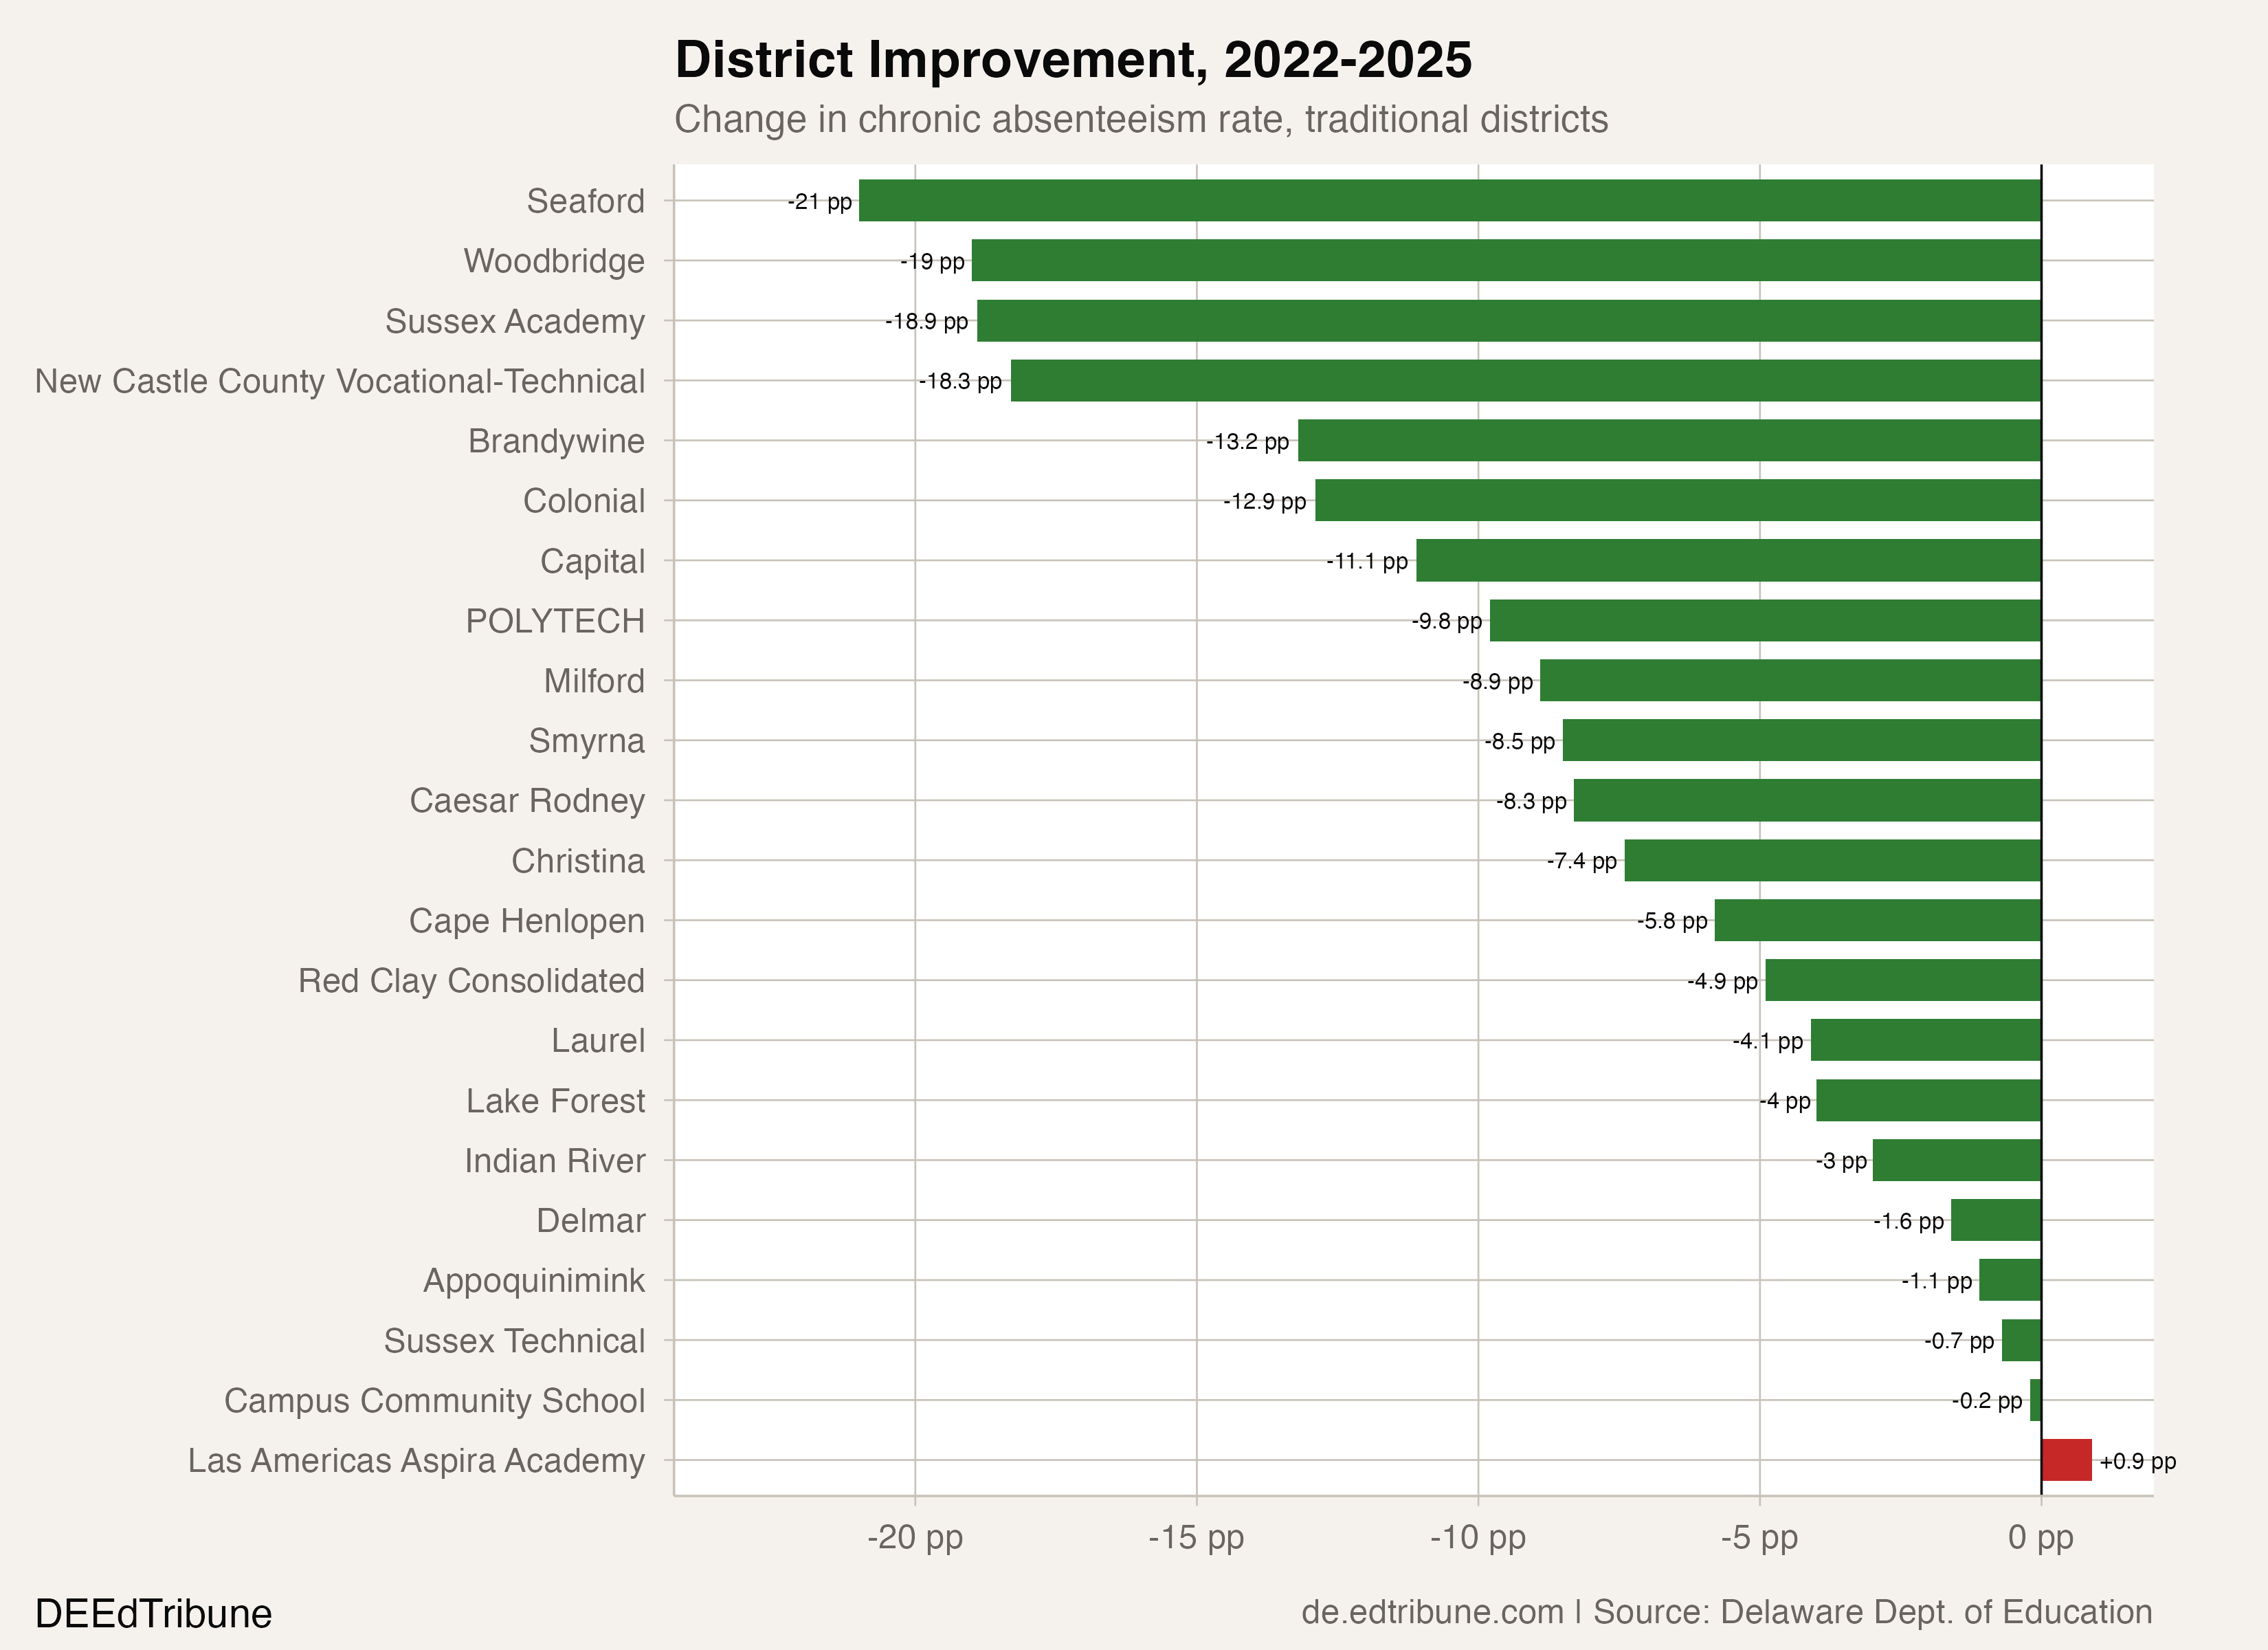The image size is (2268, 1650).
Task: Click the '-20 pp' axis tick label
Action: [x=914, y=1537]
